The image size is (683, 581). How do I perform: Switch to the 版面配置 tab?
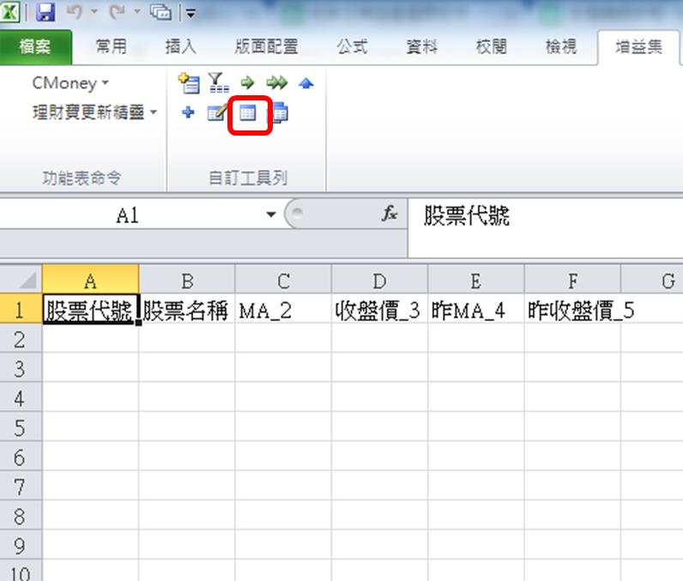click(266, 46)
